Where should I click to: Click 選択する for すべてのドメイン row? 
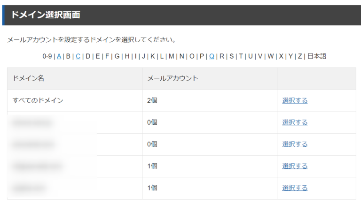point(295,100)
